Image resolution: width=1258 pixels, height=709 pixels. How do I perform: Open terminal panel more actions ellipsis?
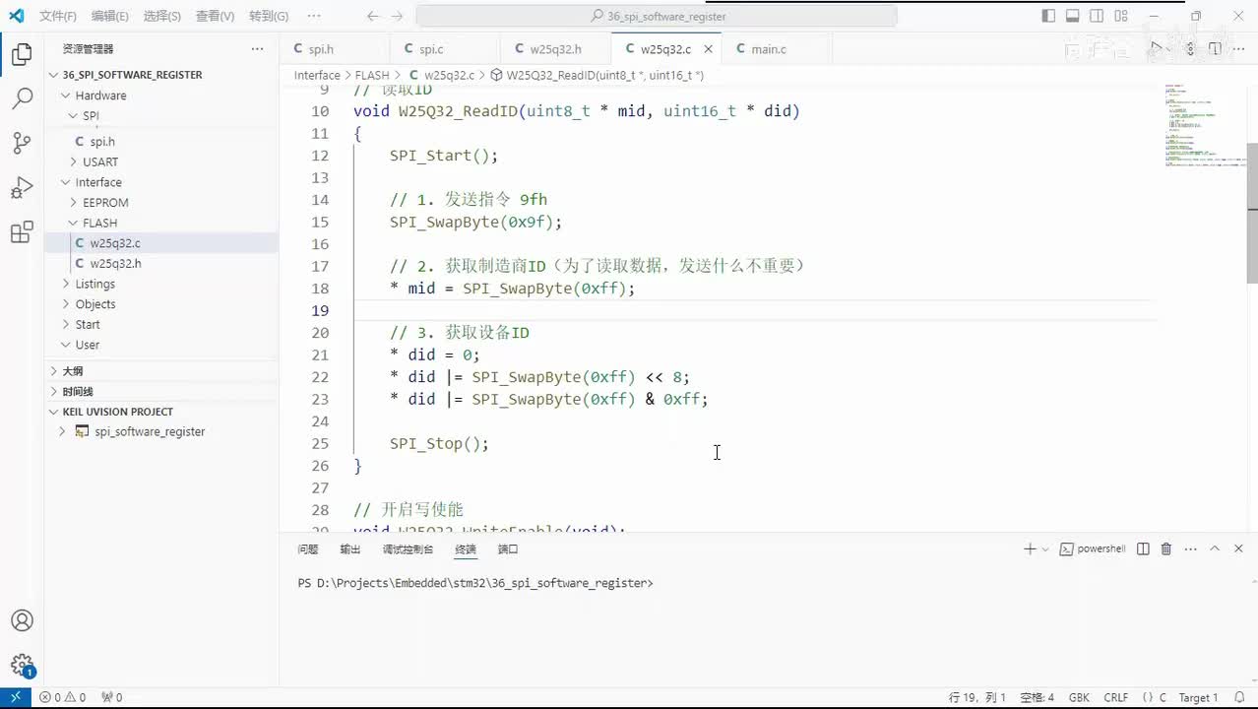pos(1190,548)
